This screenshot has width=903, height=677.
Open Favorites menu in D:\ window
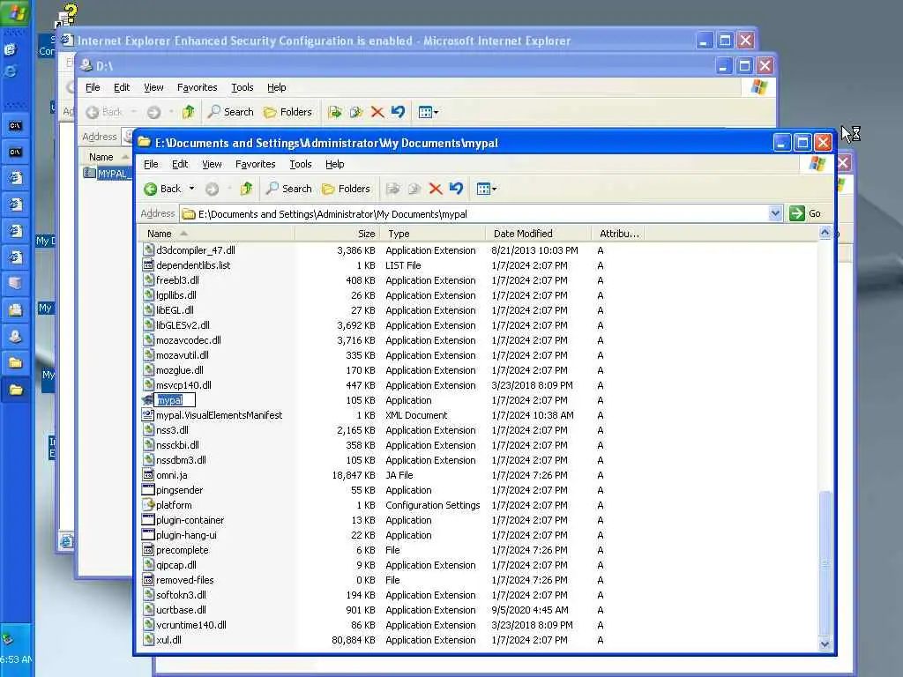(x=197, y=87)
